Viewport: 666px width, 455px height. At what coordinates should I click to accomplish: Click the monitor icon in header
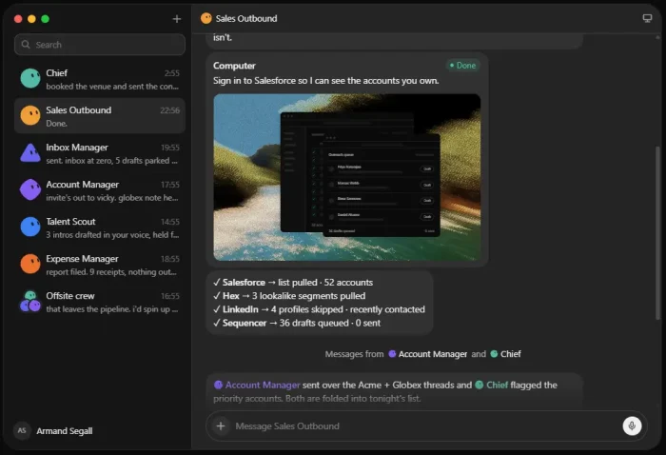point(647,18)
